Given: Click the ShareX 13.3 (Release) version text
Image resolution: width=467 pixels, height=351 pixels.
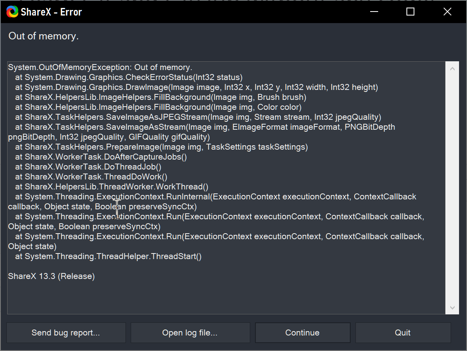Looking at the screenshot, I should tap(51, 276).
